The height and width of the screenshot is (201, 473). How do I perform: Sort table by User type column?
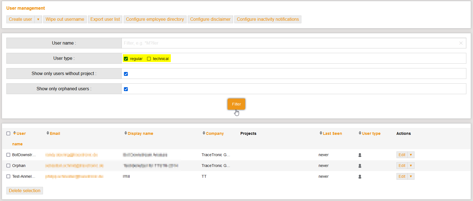point(371,133)
